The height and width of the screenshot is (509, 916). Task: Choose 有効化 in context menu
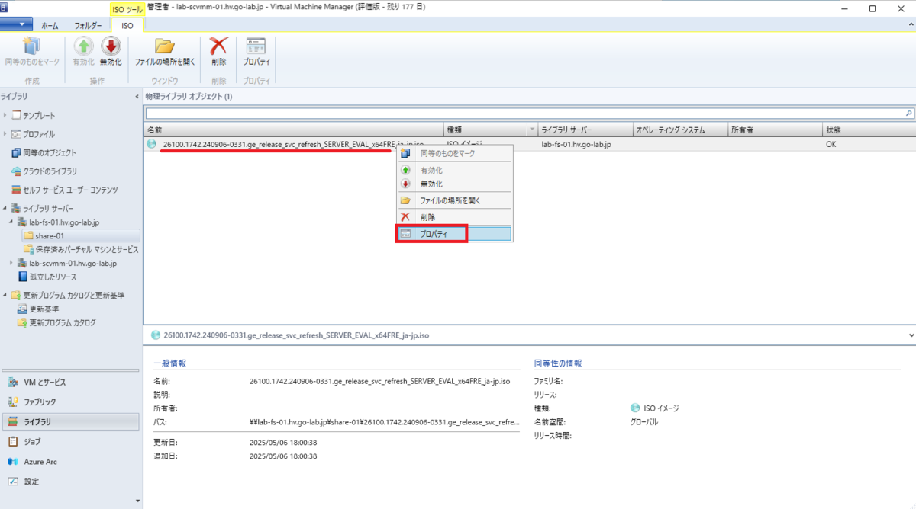[454, 170]
